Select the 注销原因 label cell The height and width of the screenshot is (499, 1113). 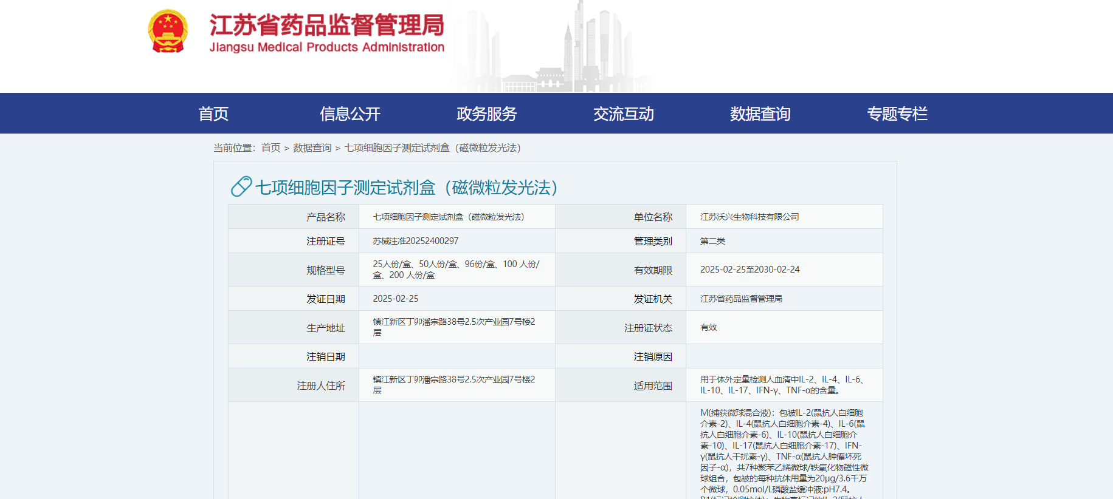pos(621,356)
